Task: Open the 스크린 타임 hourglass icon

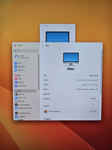Action: point(16,86)
